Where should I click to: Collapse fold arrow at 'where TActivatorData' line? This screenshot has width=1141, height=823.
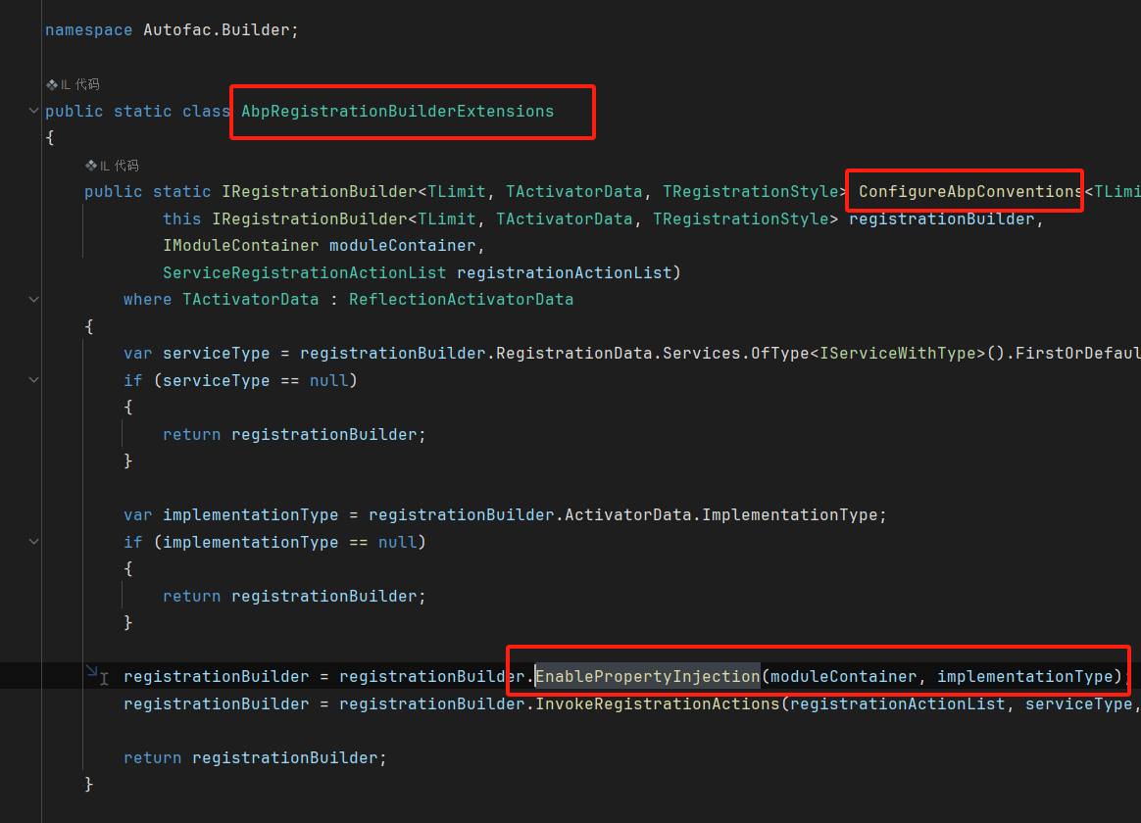tap(33, 299)
